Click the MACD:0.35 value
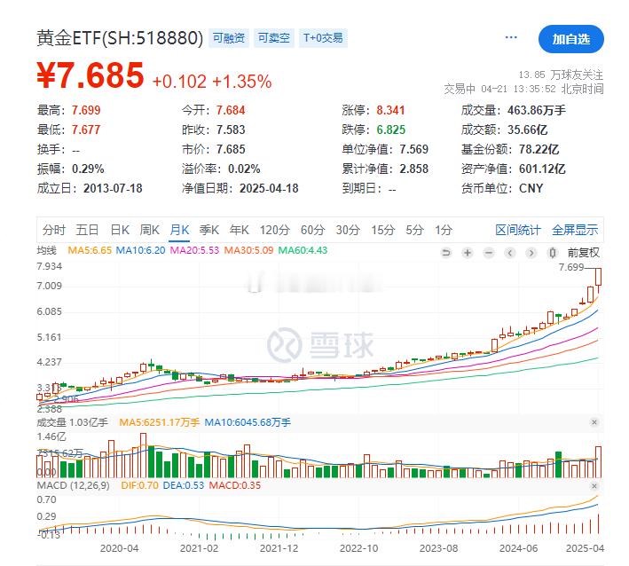Screen dimensions: 629x566 pyautogui.click(x=235, y=485)
